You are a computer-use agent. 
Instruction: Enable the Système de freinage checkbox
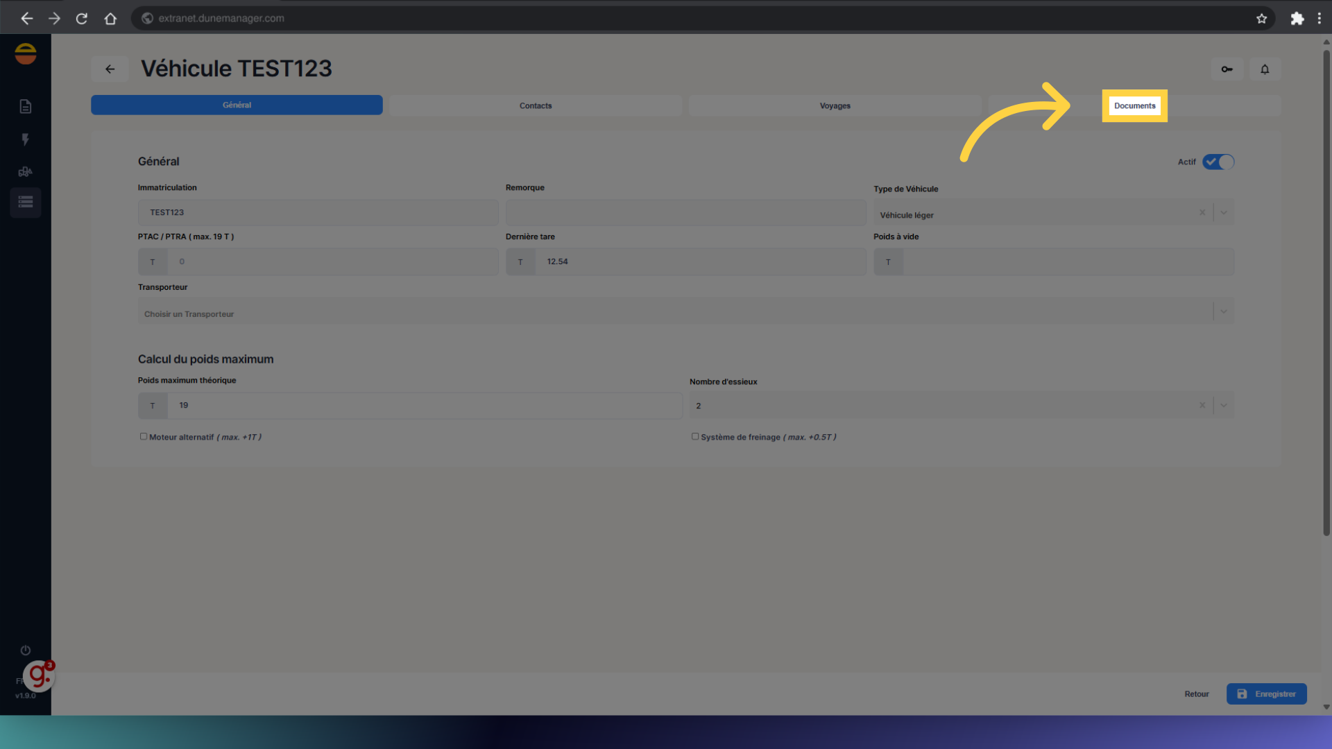[x=695, y=436]
